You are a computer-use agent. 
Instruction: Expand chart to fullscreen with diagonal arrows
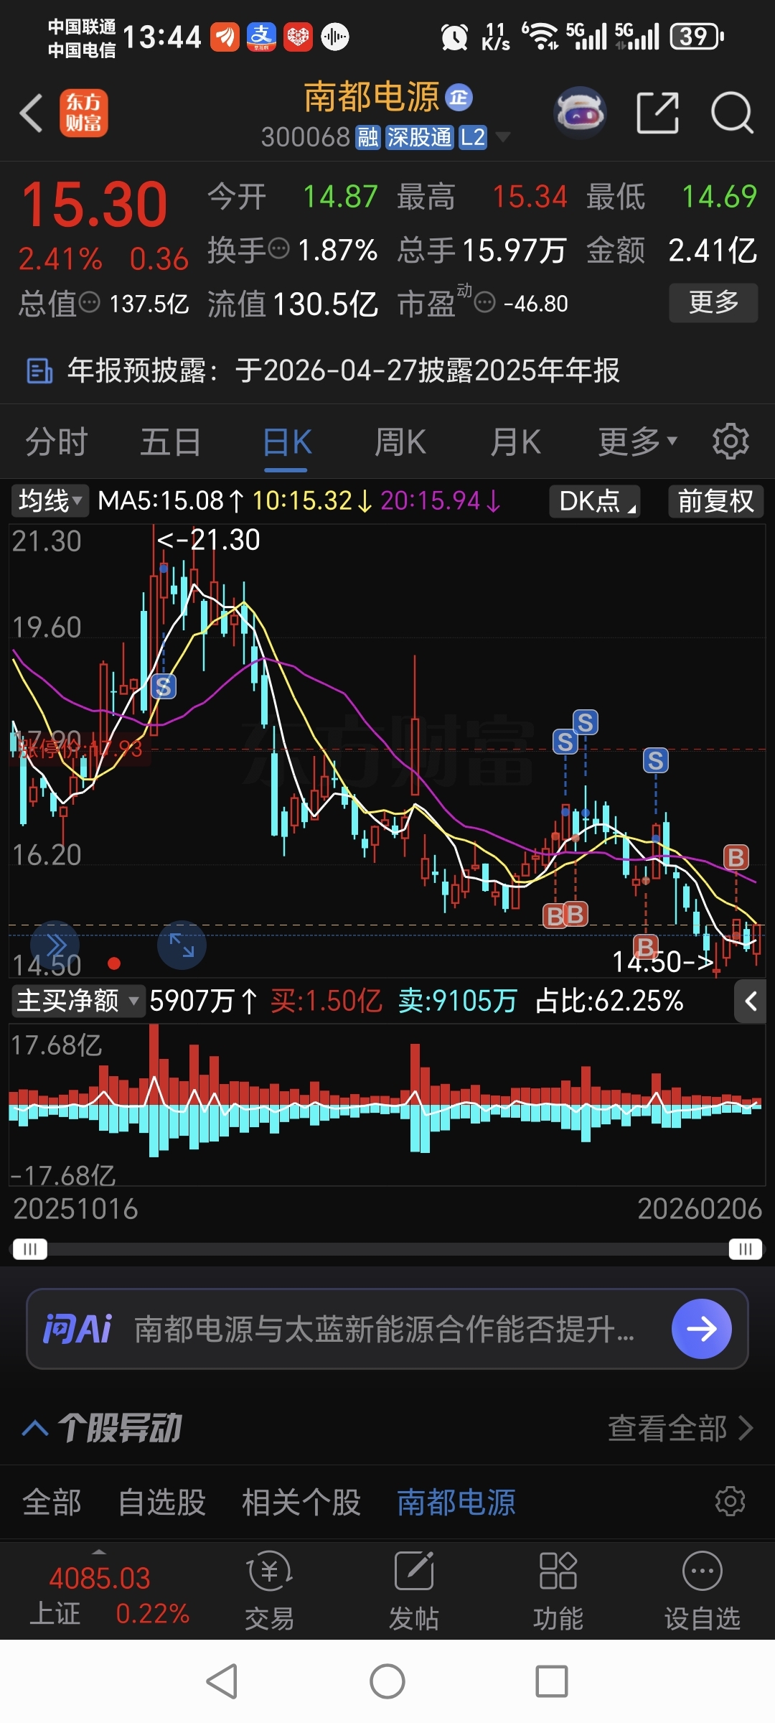coord(182,945)
